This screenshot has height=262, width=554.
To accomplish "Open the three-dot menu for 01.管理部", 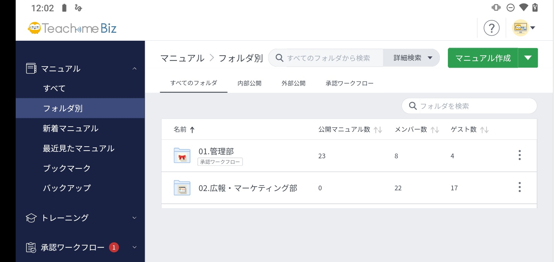I will (x=519, y=155).
